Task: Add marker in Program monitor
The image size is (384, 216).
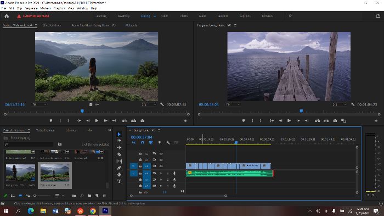Action: tap(244, 120)
